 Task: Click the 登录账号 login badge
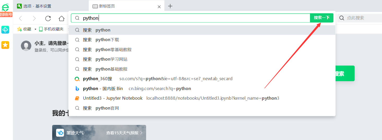click(x=6, y=15)
